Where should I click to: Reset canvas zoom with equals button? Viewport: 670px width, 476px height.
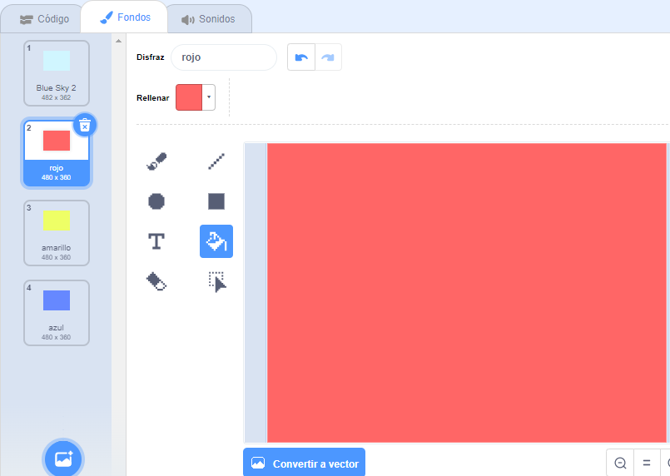coord(646,463)
